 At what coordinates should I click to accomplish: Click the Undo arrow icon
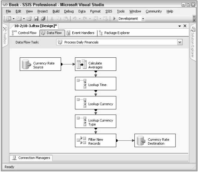coord(74,18)
